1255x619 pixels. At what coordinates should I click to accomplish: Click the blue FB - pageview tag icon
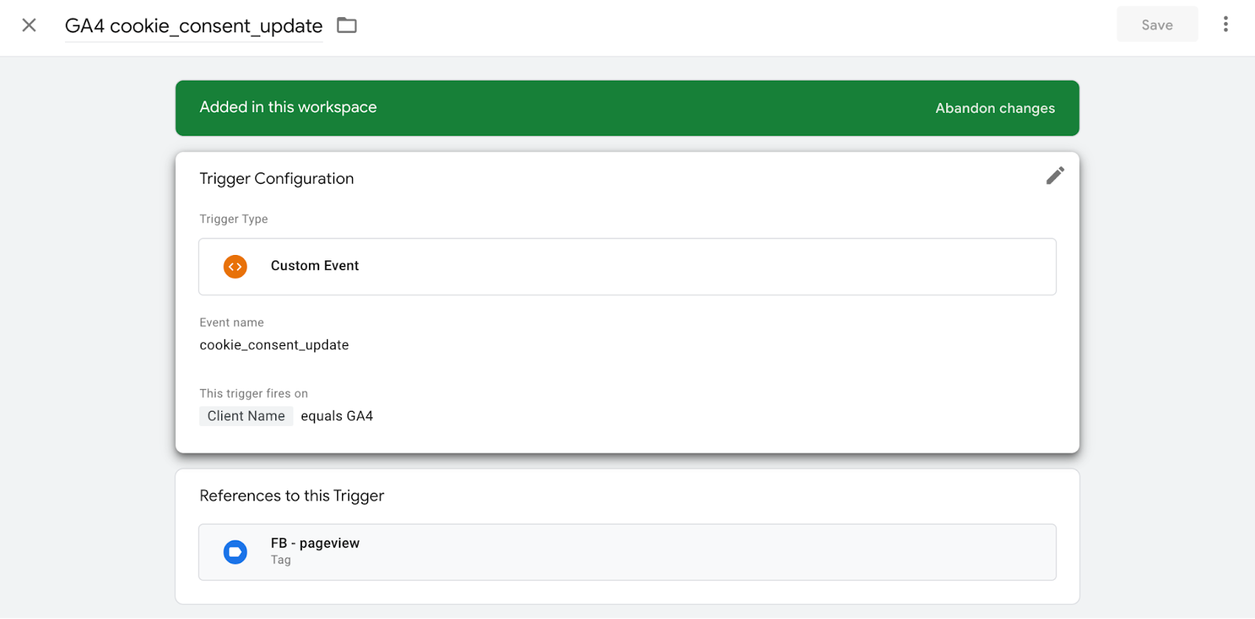point(235,552)
